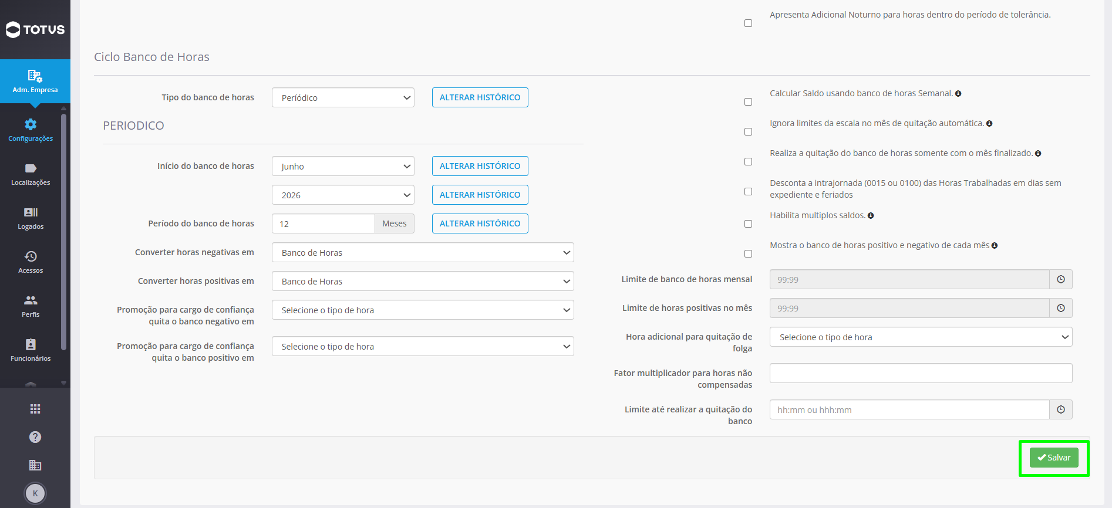
Task: Open Adm. Empresa section
Action: 35,81
